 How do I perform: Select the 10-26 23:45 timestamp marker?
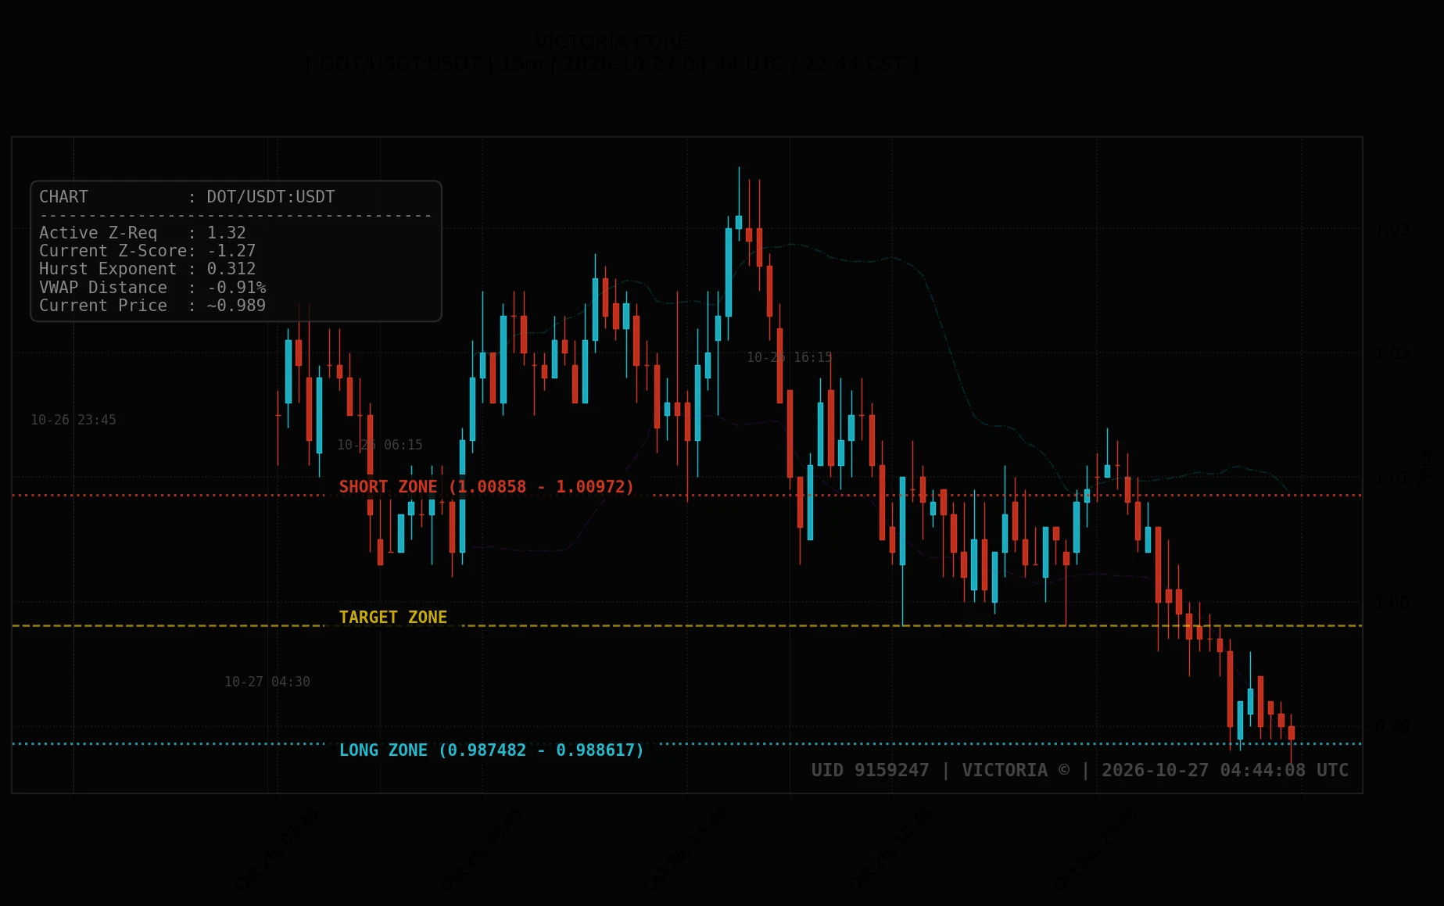73,420
